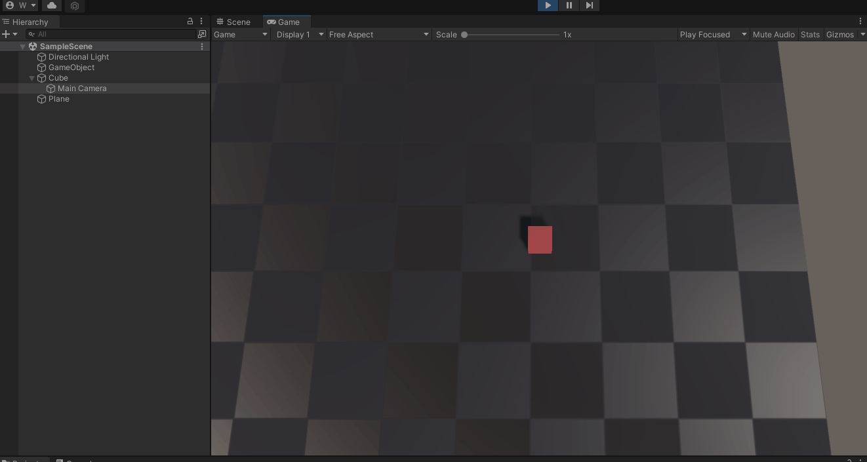Screen dimensions: 867x462
Task: Open the account dropdown labeled W
Action: pyautogui.click(x=20, y=5)
